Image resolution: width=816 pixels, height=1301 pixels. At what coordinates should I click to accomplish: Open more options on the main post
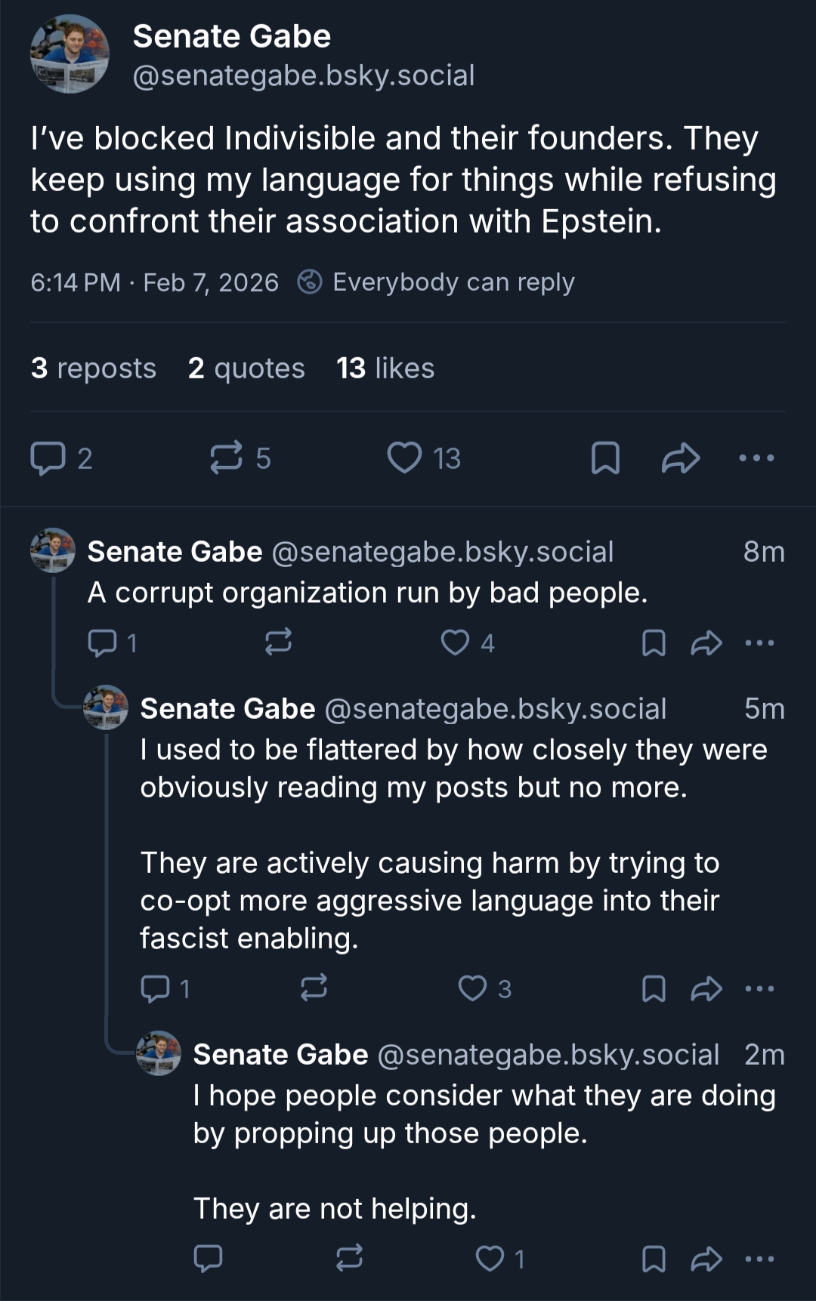756,458
